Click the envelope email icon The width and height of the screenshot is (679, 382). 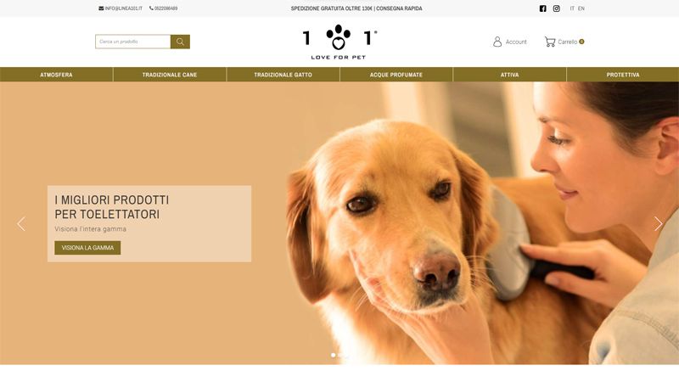click(x=101, y=8)
